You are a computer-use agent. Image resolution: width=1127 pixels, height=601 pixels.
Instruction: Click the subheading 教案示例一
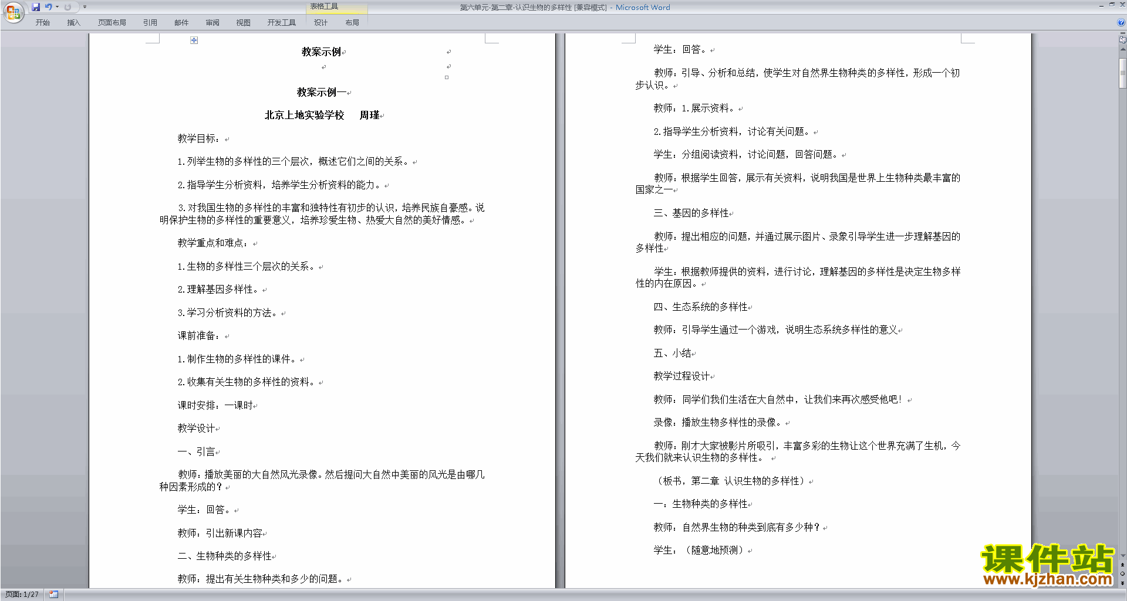(322, 92)
